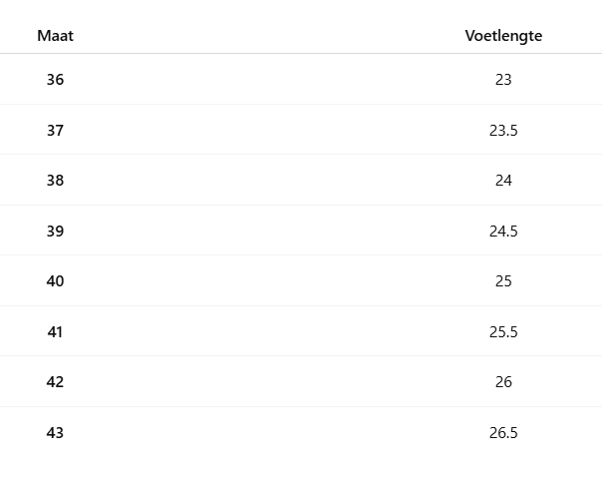602x479 pixels.
Task: Click foot length value 23
Action: (x=503, y=79)
